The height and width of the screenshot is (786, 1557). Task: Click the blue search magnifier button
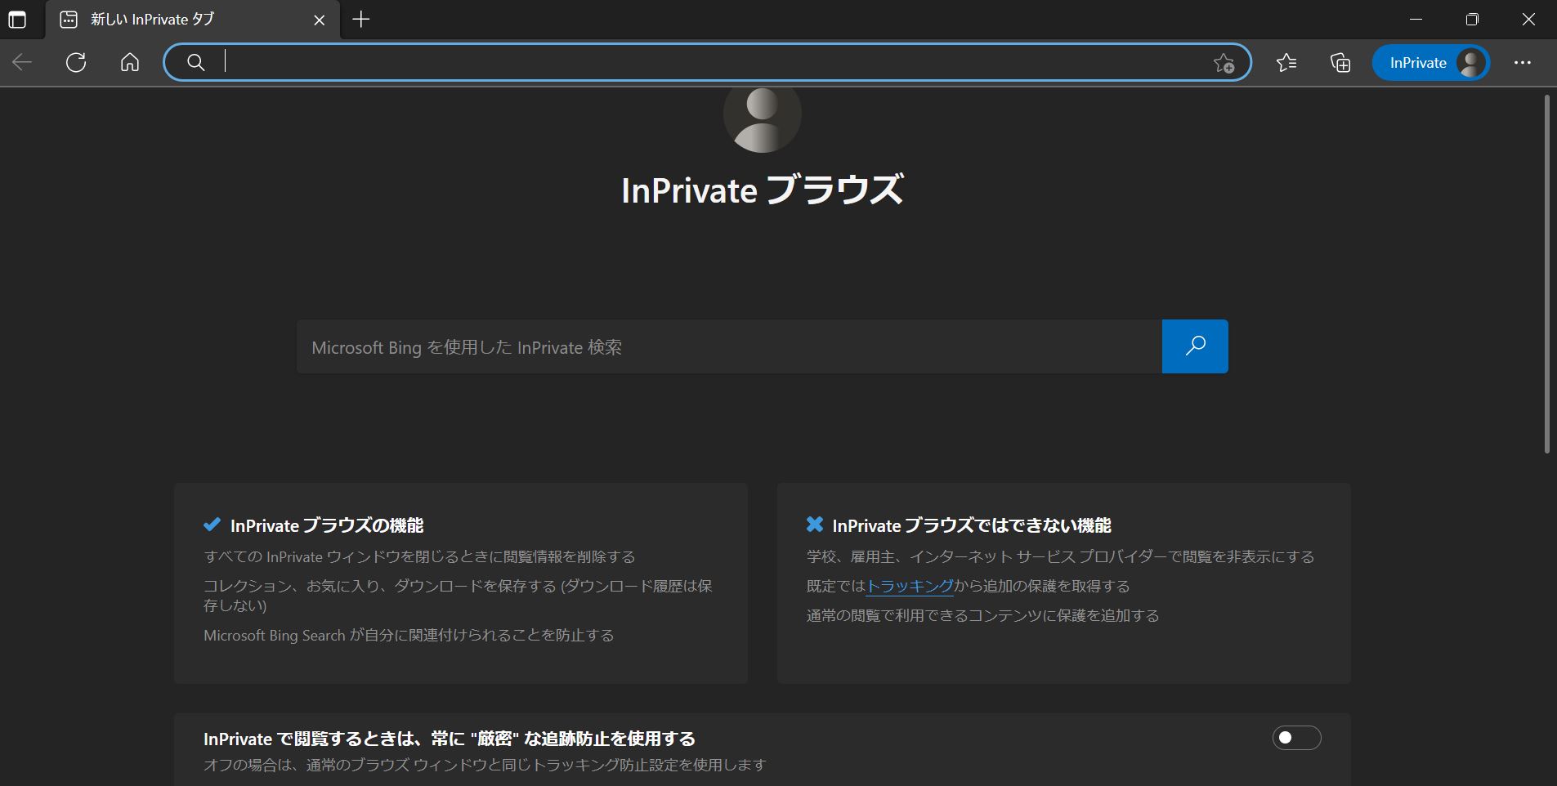point(1195,346)
